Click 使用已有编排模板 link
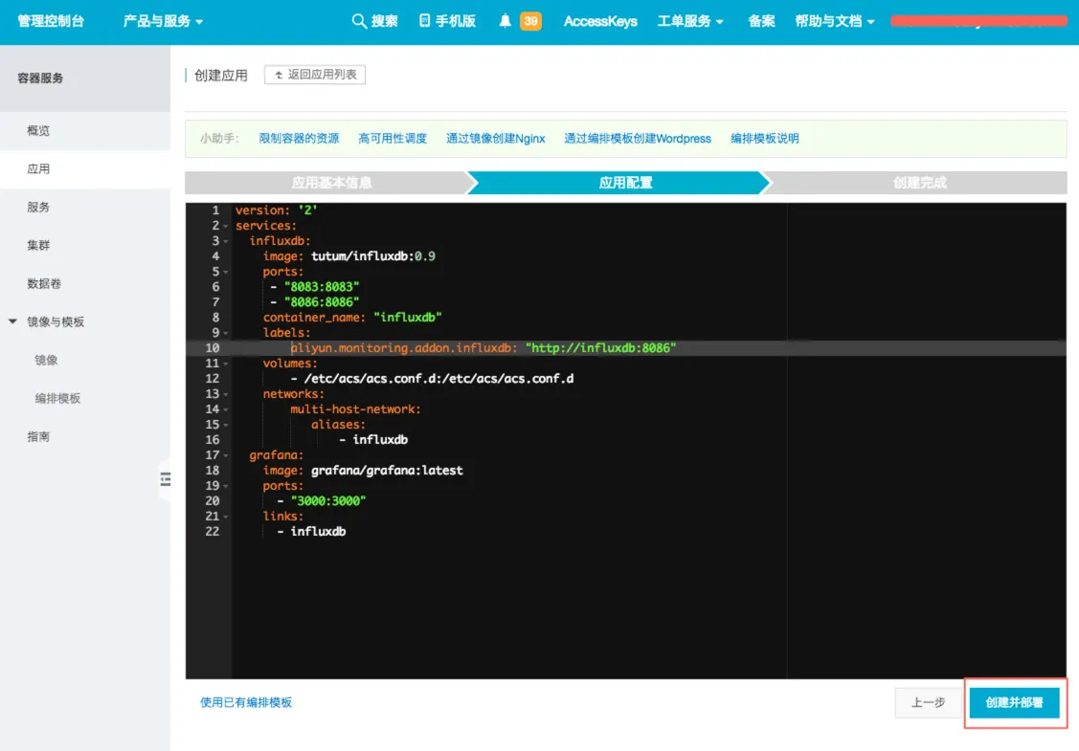Image resolution: width=1079 pixels, height=751 pixels. pyautogui.click(x=246, y=702)
